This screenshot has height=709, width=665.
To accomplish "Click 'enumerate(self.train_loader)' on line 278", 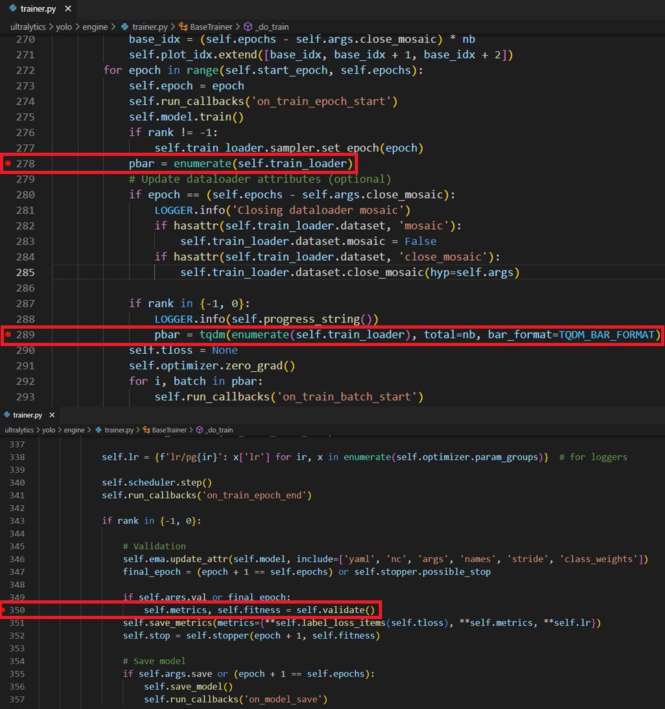I will [264, 164].
